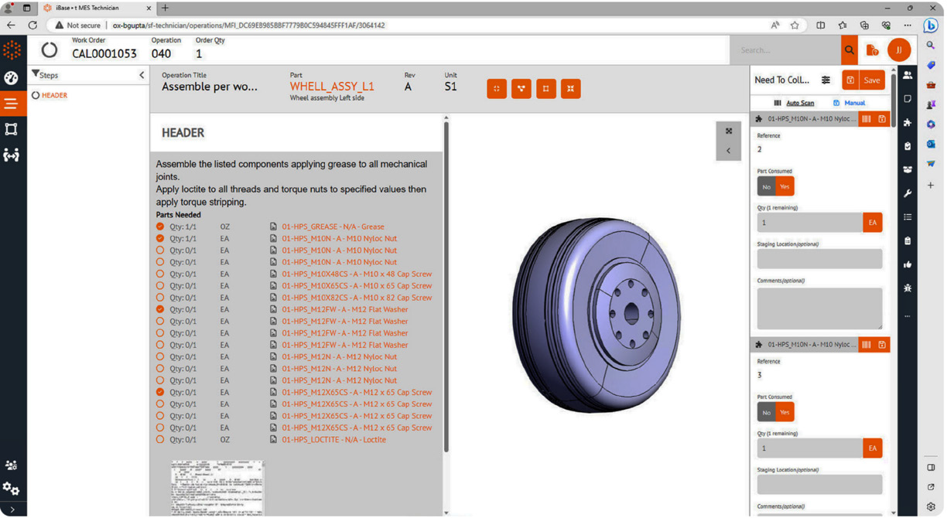Viewport: 947px width, 518px height.
Task: Open the bug icon in right sidebar
Action: (908, 288)
